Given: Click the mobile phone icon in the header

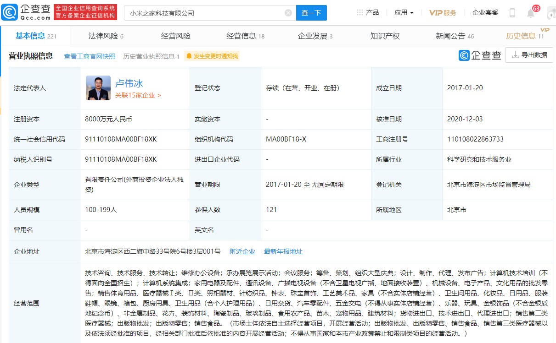Looking at the screenshot, I should pos(513,12).
